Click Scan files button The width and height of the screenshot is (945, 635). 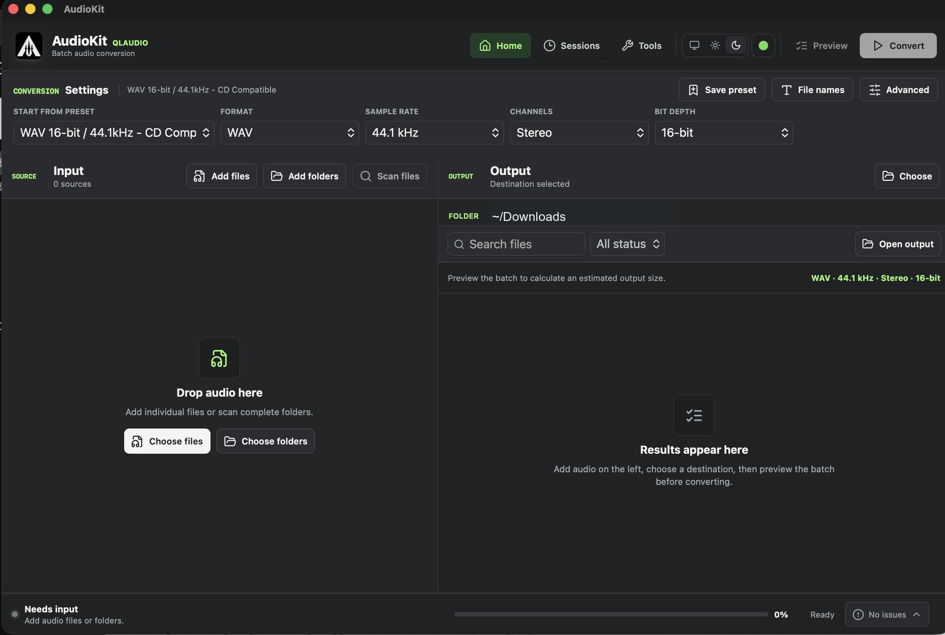coord(389,176)
